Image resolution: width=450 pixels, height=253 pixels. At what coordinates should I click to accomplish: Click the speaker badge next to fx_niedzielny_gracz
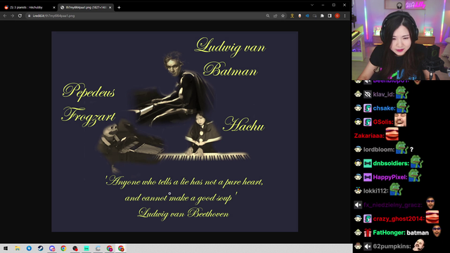[x=358, y=205]
